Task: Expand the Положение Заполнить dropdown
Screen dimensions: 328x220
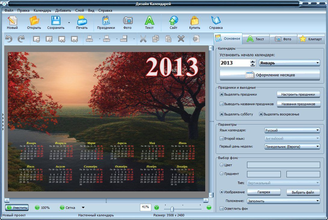Action: (283, 201)
